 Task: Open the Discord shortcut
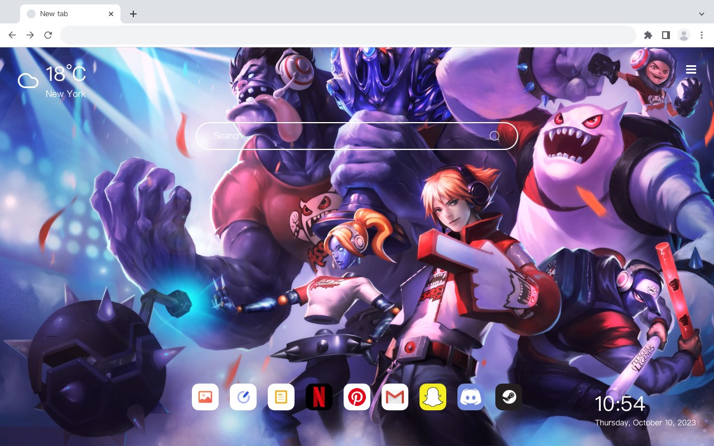[471, 397]
